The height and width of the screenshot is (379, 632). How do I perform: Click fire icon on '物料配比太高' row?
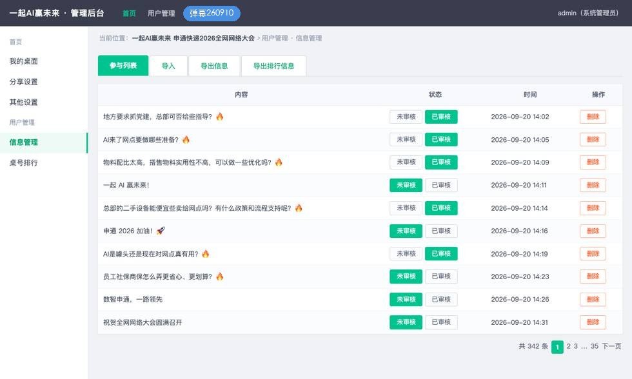(279, 162)
